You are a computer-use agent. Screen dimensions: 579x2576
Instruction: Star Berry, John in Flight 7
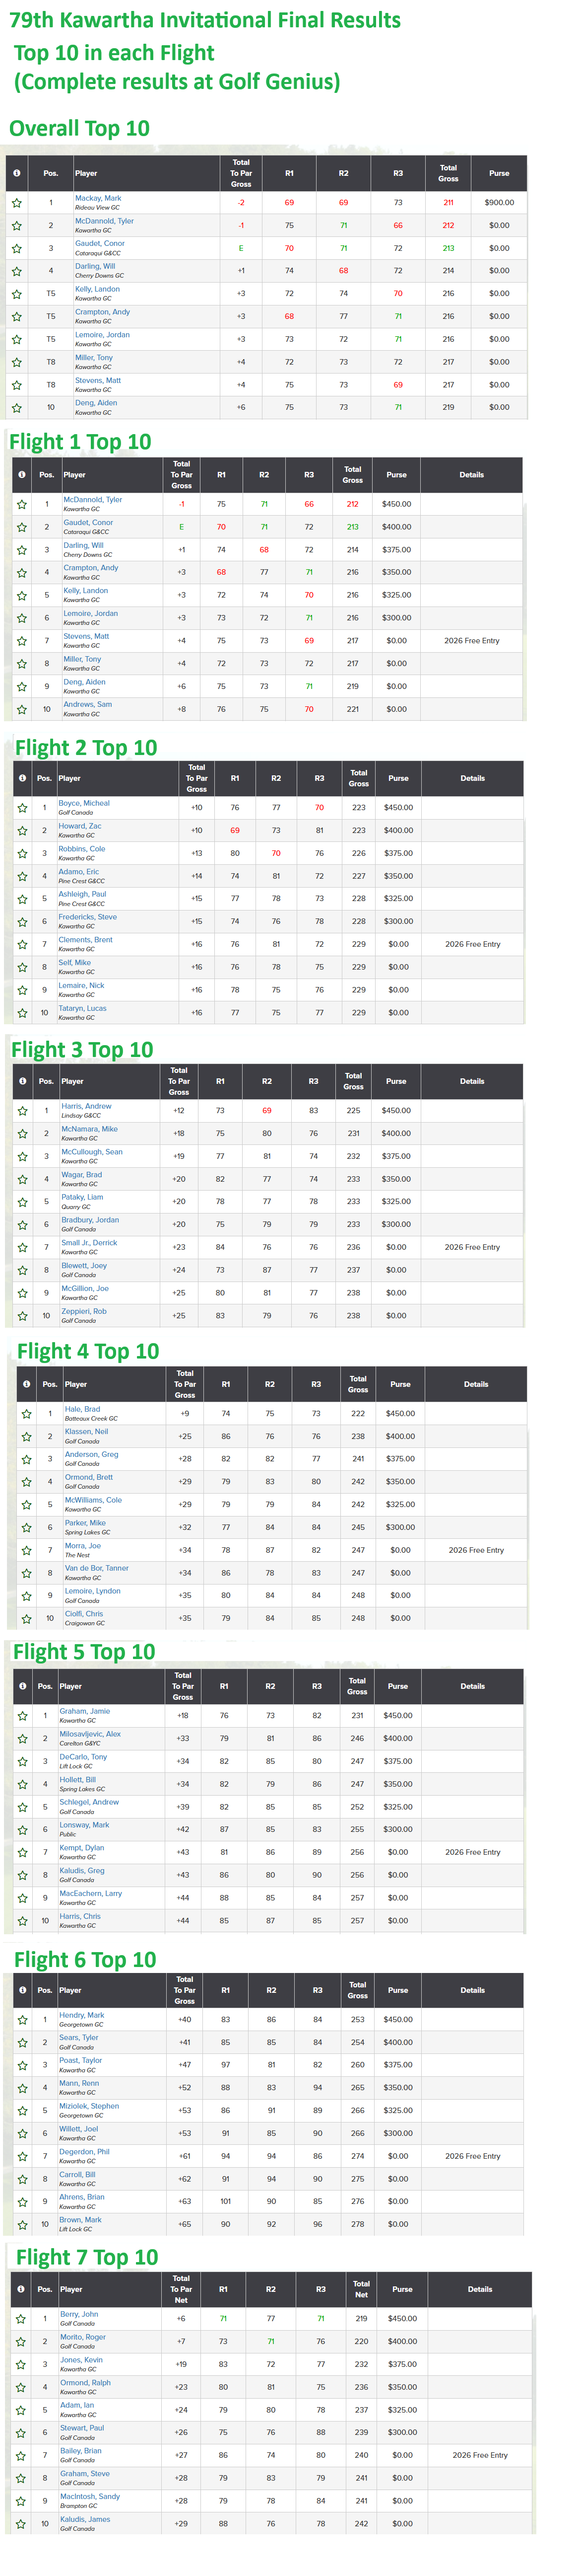point(20,2319)
